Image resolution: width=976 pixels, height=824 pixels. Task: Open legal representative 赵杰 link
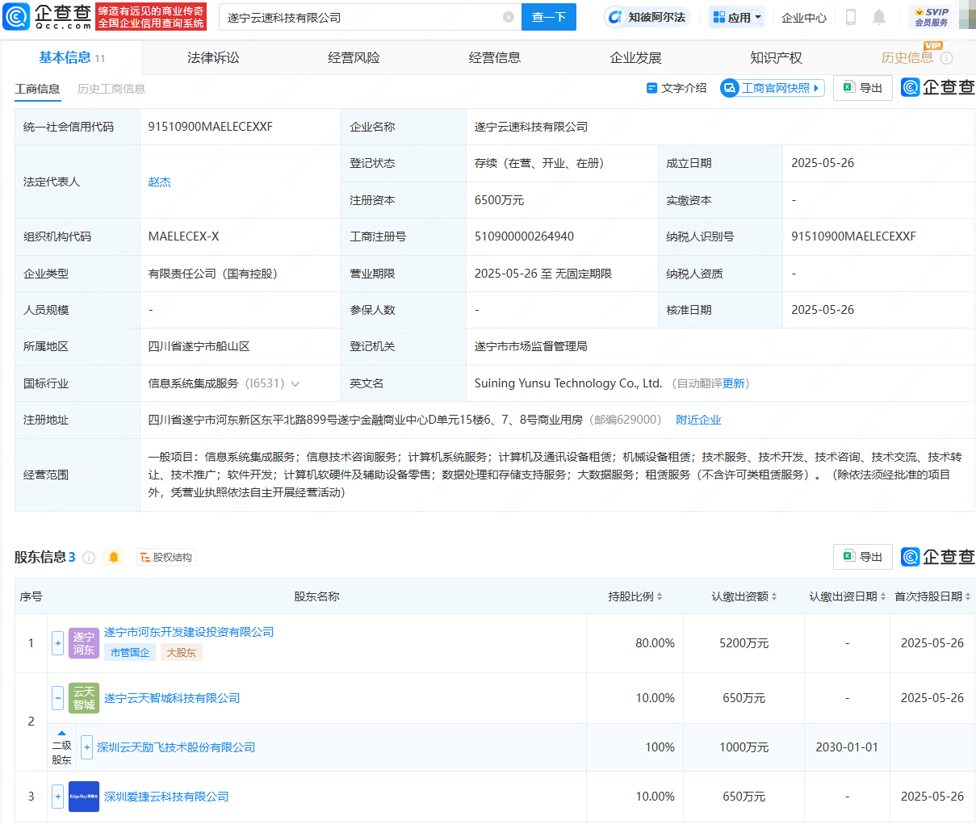tap(160, 182)
